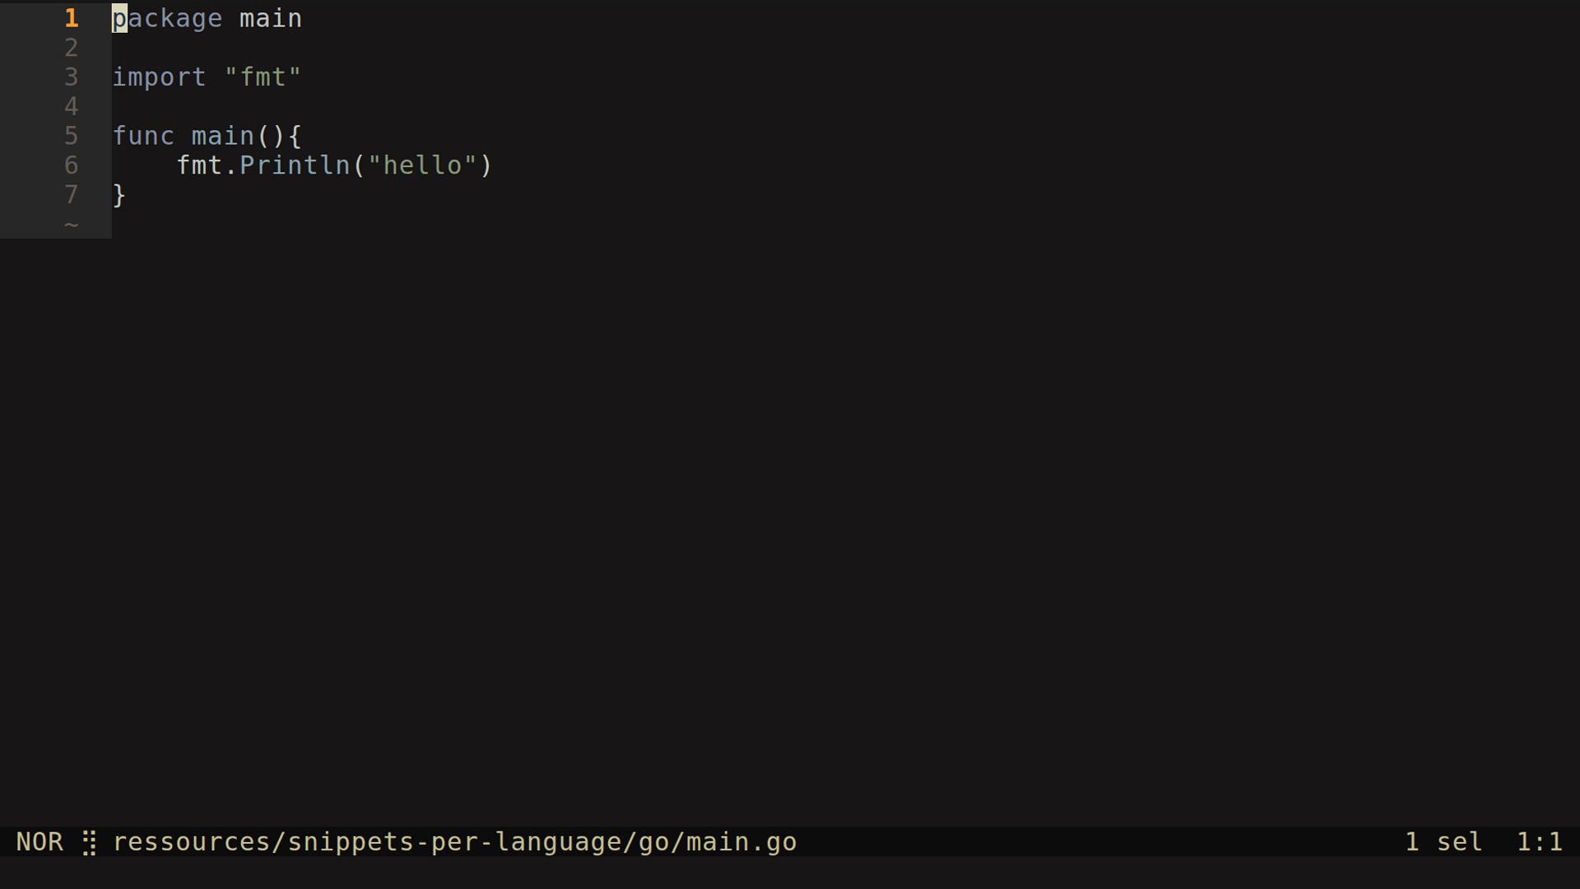
Task: Click line number 1 in the gutter
Action: coord(72,18)
